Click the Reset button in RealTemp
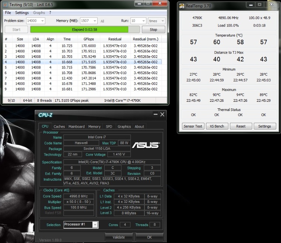The width and height of the screenshot is (281, 243). click(x=241, y=126)
